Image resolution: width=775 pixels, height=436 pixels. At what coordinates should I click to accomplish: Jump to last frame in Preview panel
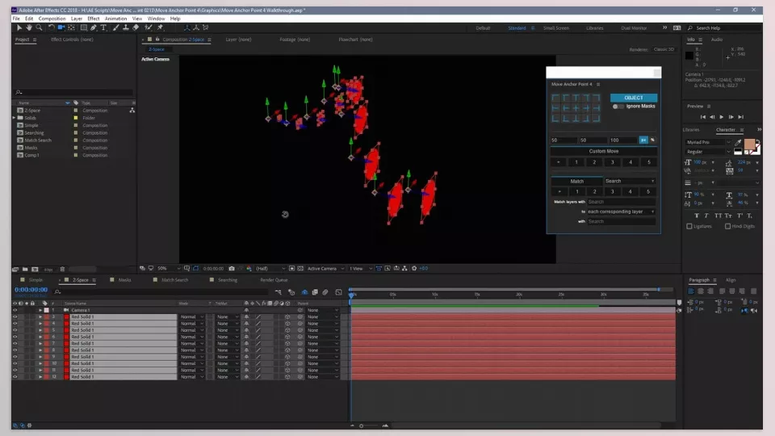(740, 117)
